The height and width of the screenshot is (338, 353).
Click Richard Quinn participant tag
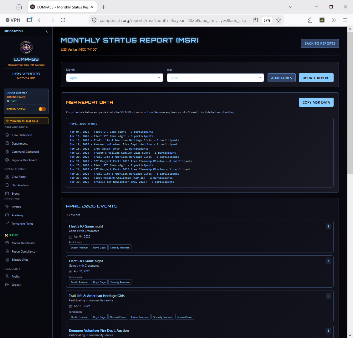pyautogui.click(x=118, y=317)
